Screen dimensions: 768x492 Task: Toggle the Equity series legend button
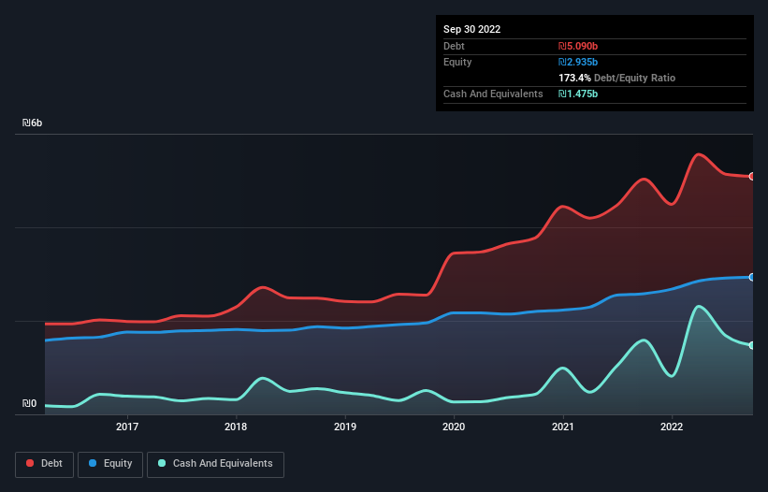[x=110, y=464]
